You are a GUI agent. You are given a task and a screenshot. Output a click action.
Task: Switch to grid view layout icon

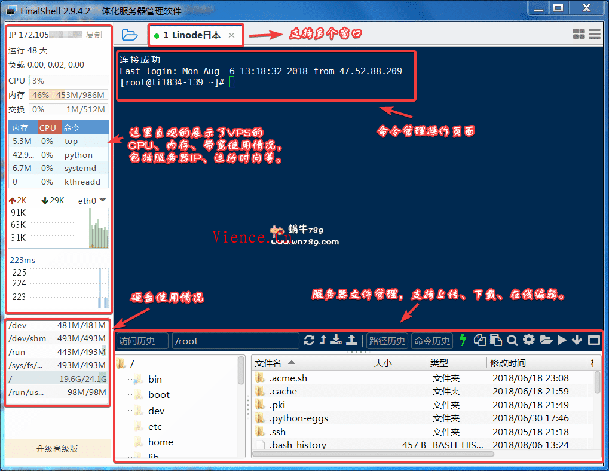click(579, 34)
